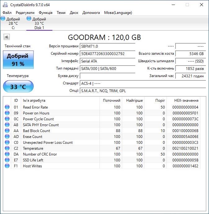Click the empty drive letter field
The height and width of the screenshot is (214, 209).
click(x=107, y=76)
